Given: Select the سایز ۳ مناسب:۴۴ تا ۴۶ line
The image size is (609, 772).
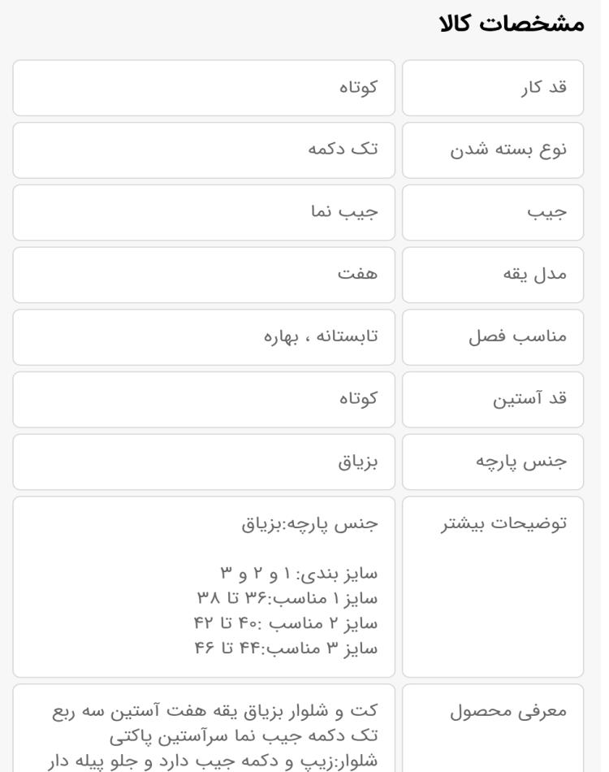Looking at the screenshot, I should 287,648.
